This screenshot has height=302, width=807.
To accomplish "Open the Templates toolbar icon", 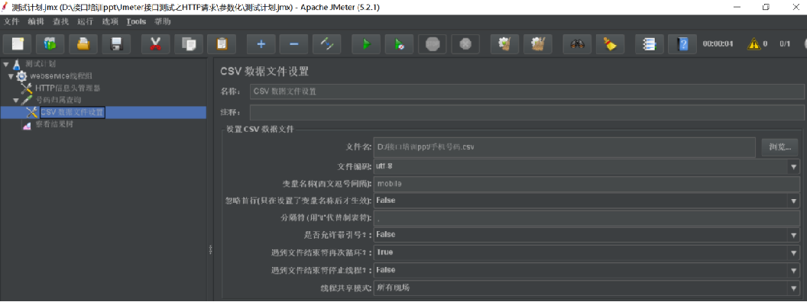I will [x=50, y=44].
